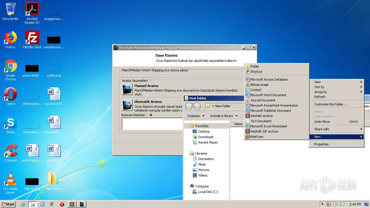Click the Opera icon in the taskbar
The image size is (370, 208).
[62, 204]
